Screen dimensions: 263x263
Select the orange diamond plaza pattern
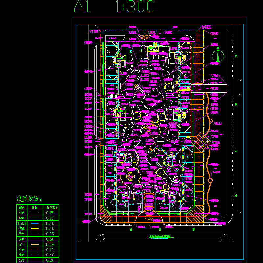click(201, 142)
